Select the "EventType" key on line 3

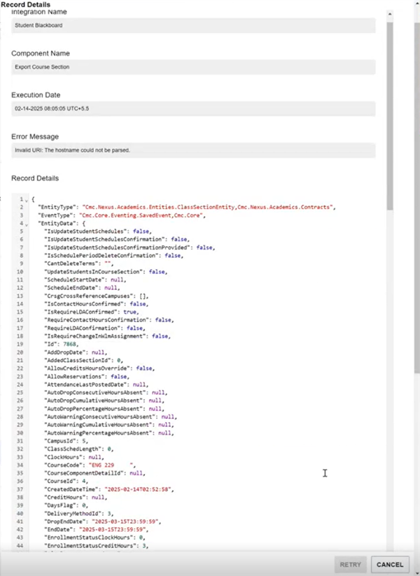(55, 215)
